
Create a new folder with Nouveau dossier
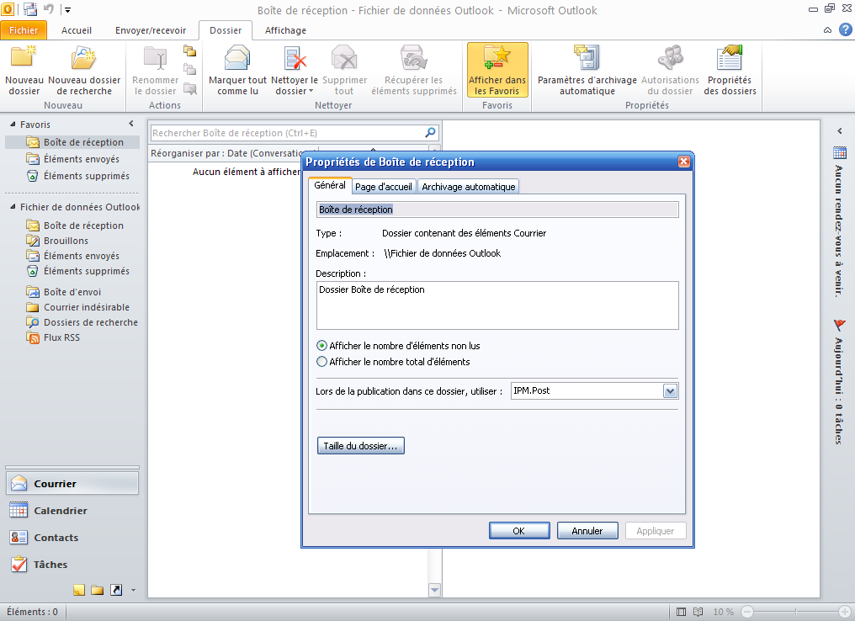(24, 71)
